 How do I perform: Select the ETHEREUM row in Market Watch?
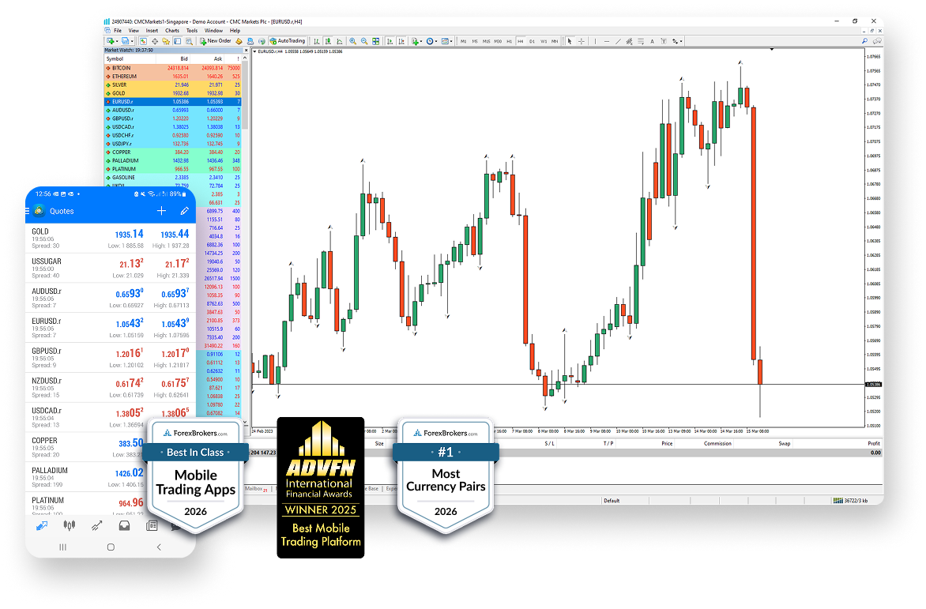click(x=173, y=76)
